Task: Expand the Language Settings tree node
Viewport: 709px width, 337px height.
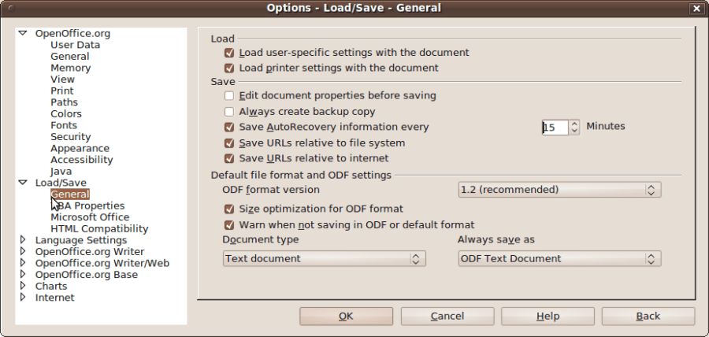Action: tap(23, 240)
